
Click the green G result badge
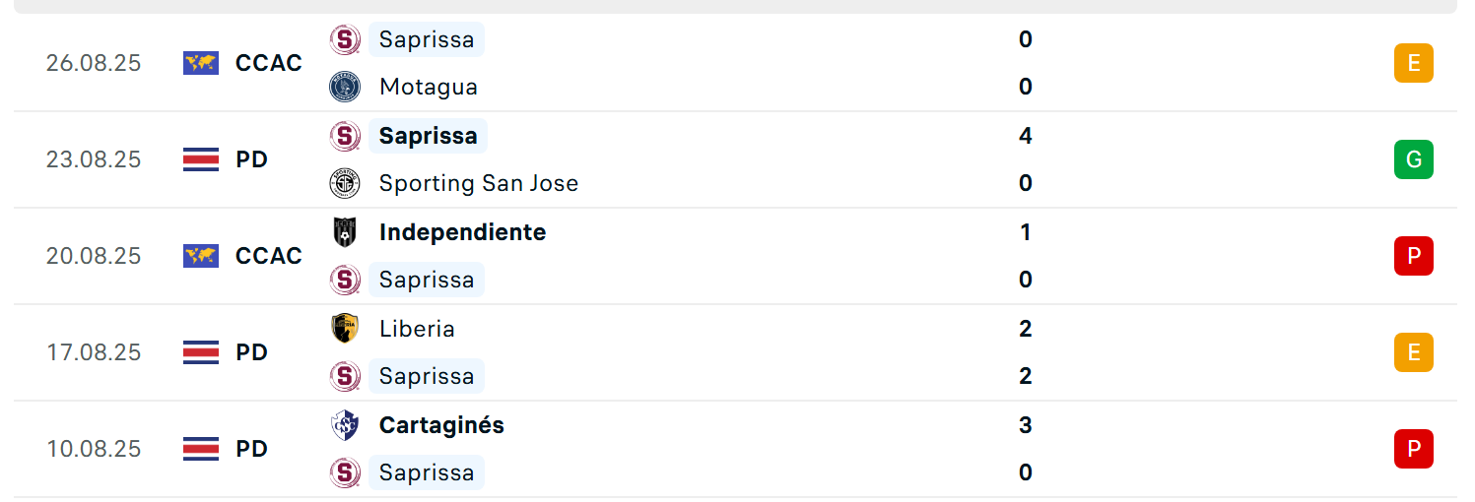[x=1414, y=159]
